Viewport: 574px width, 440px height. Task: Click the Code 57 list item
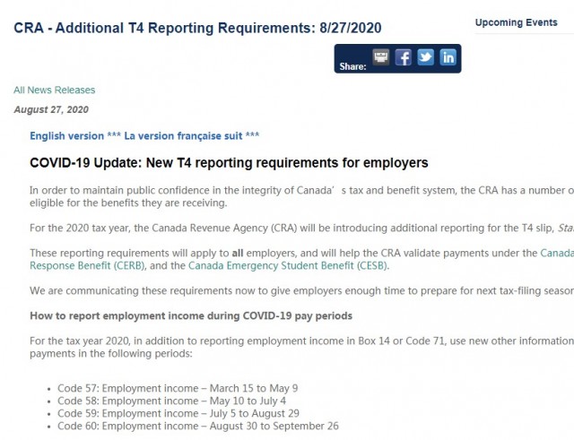pyautogui.click(x=178, y=388)
